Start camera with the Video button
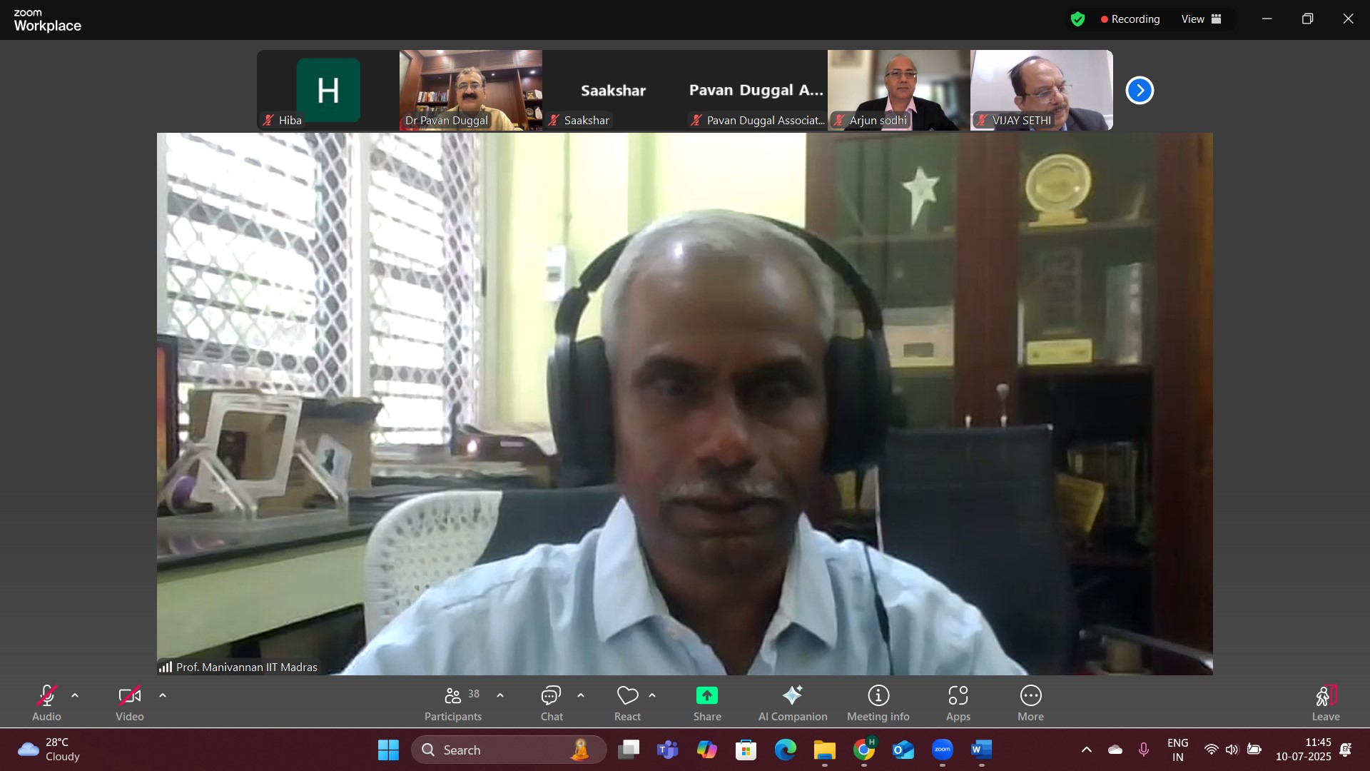Viewport: 1370px width, 771px height. tap(130, 702)
